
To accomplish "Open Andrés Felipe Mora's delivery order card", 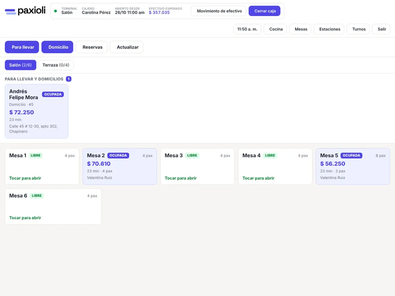I will coord(37,111).
